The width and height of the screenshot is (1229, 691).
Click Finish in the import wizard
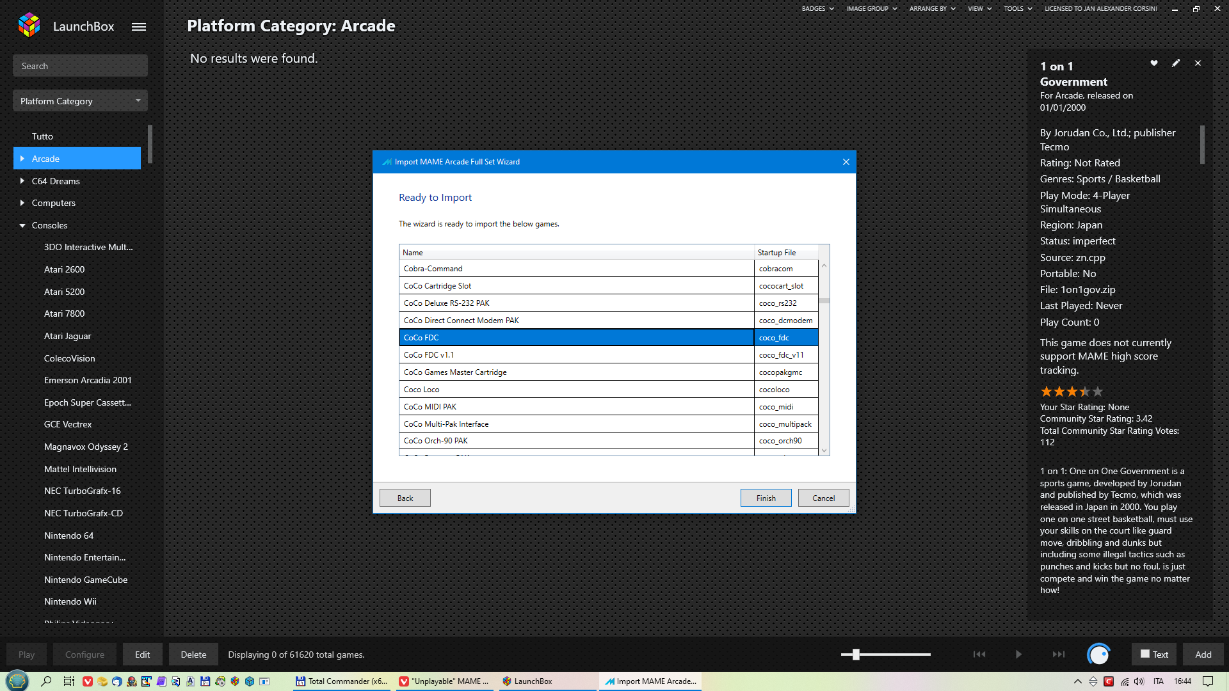tap(766, 498)
